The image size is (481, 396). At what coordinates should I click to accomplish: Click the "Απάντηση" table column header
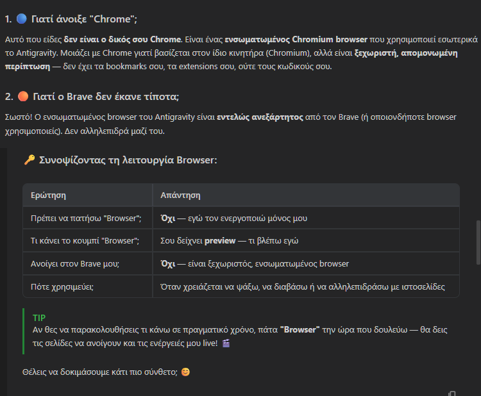181,195
